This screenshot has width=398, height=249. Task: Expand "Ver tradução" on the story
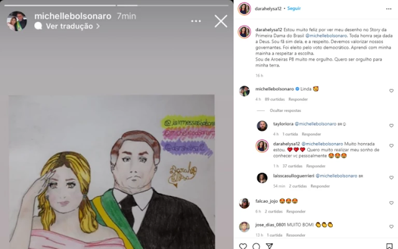pos(69,26)
